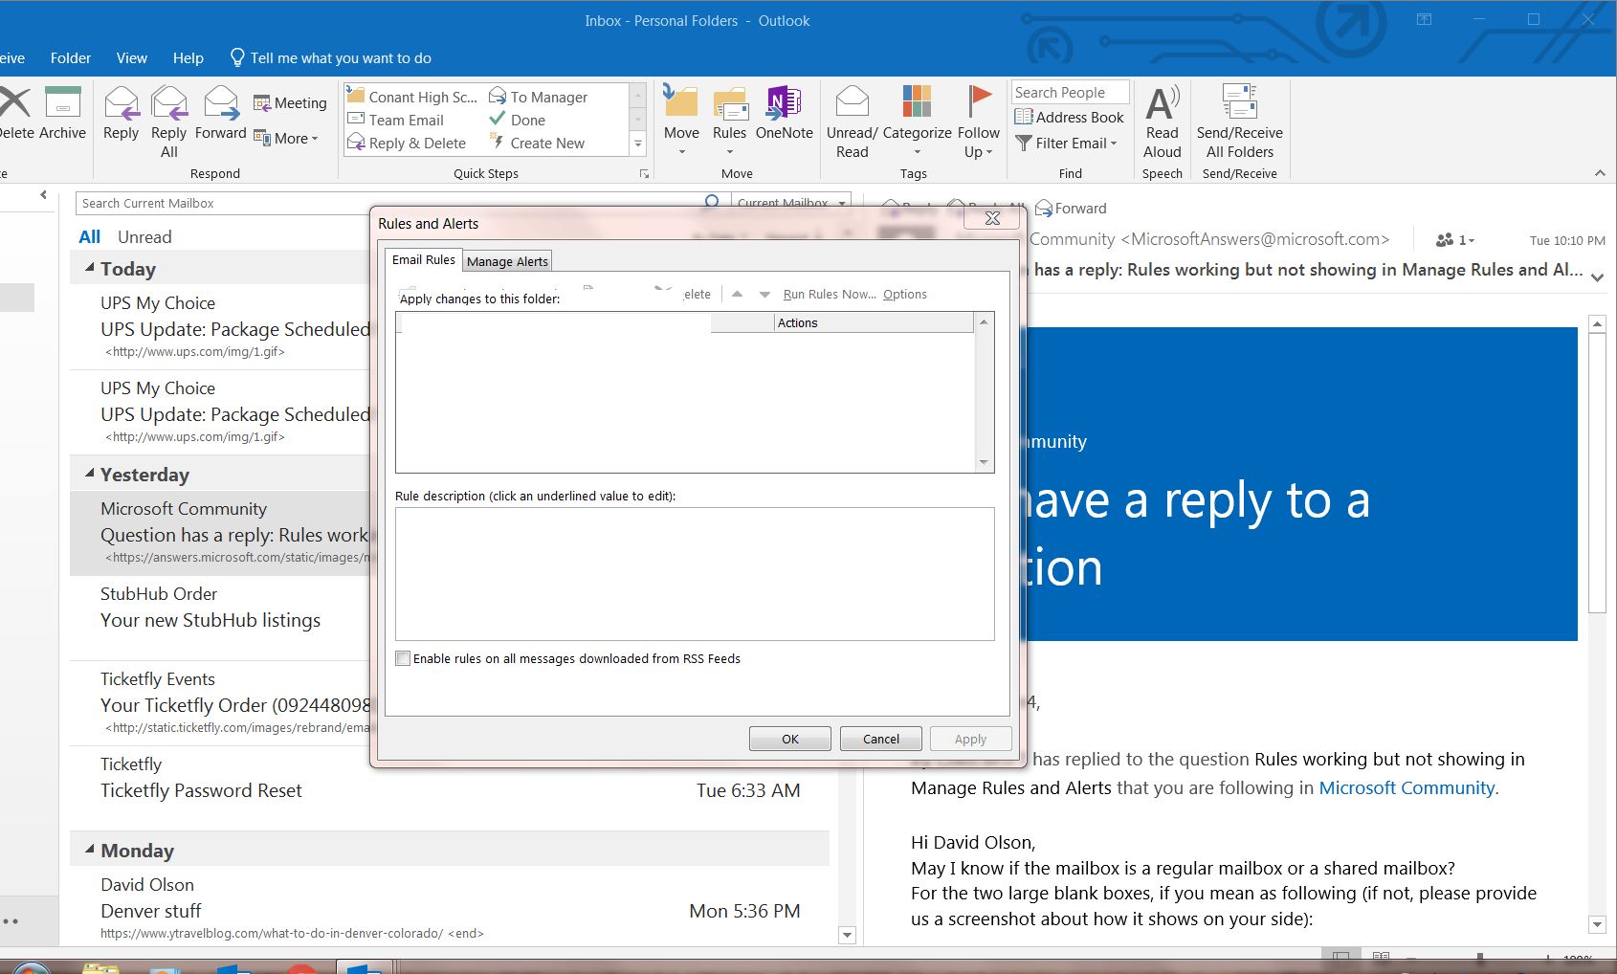Viewport: 1617px width, 974px height.
Task: Select the To Manager quick step
Action: [x=538, y=97]
